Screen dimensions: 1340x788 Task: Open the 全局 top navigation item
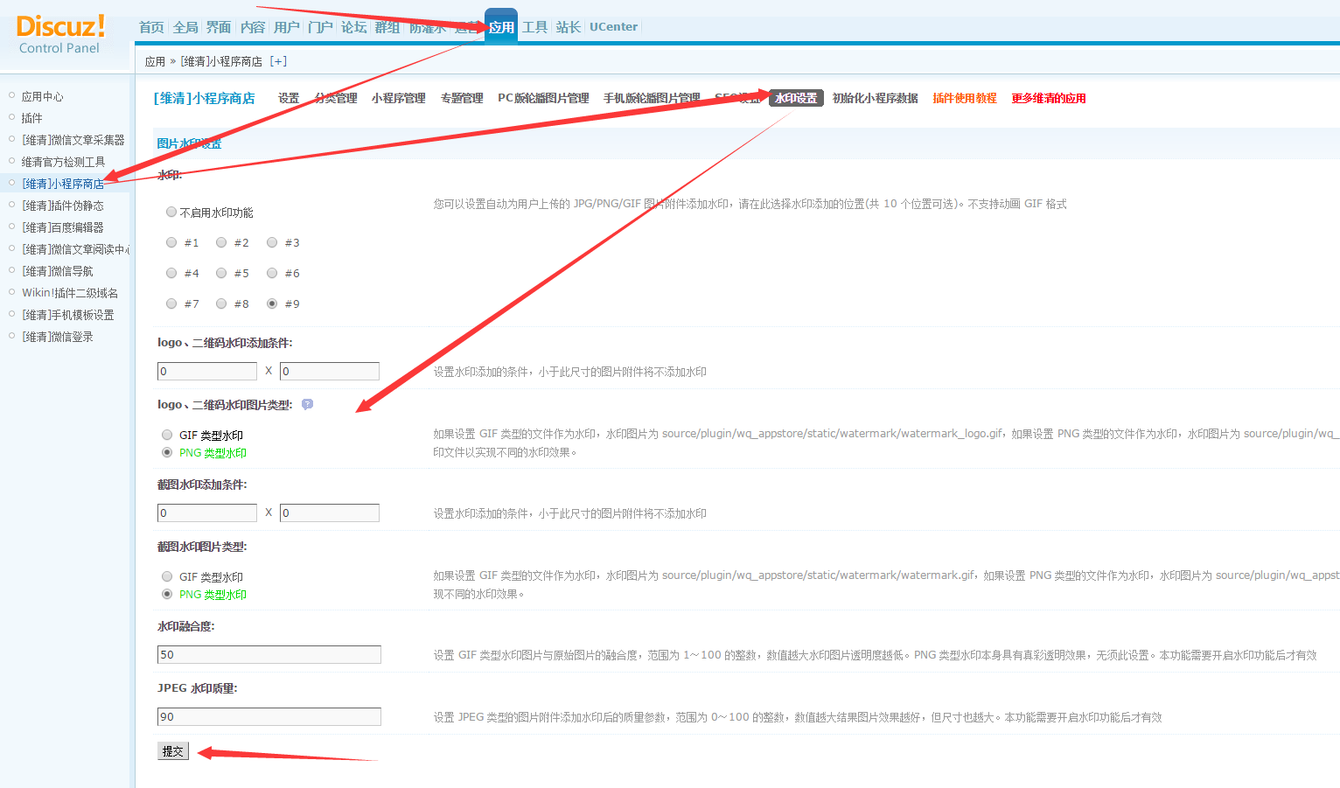tap(185, 27)
